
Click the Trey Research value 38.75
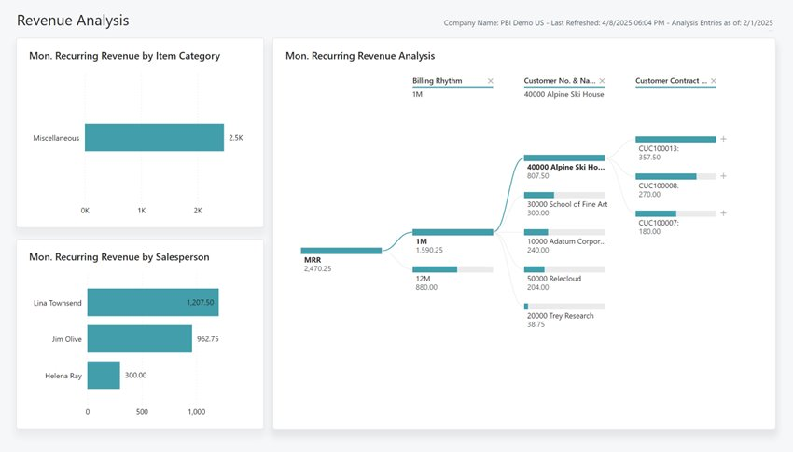coord(536,324)
